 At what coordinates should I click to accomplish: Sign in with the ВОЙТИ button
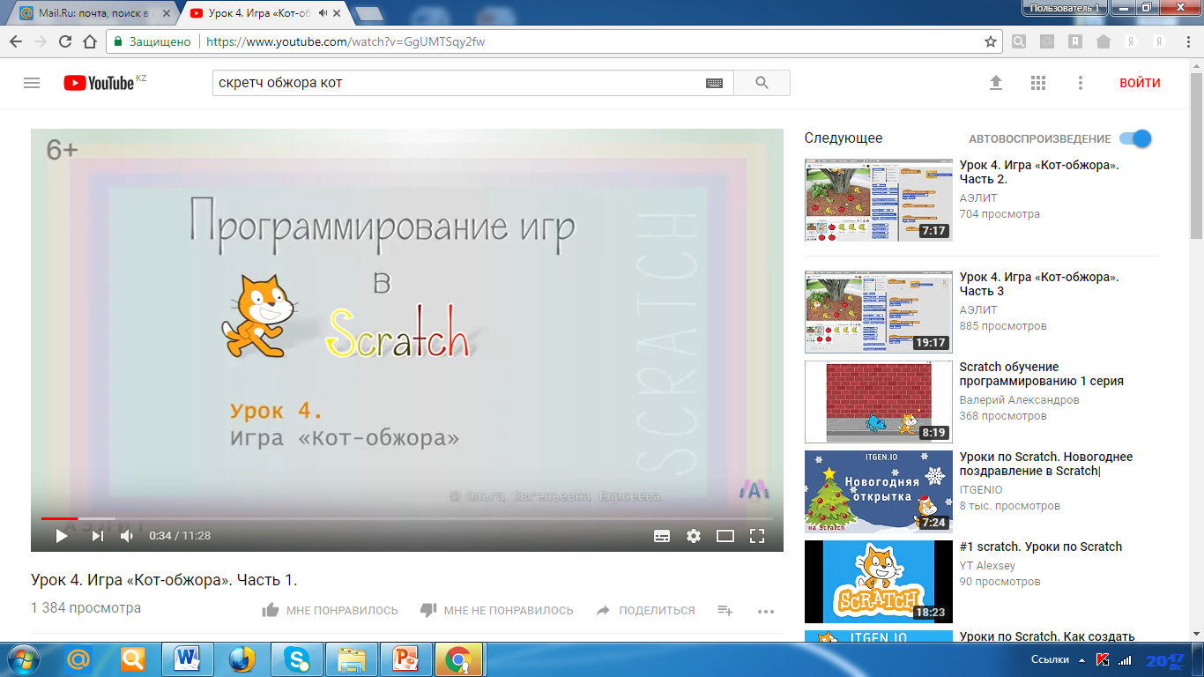point(1140,83)
